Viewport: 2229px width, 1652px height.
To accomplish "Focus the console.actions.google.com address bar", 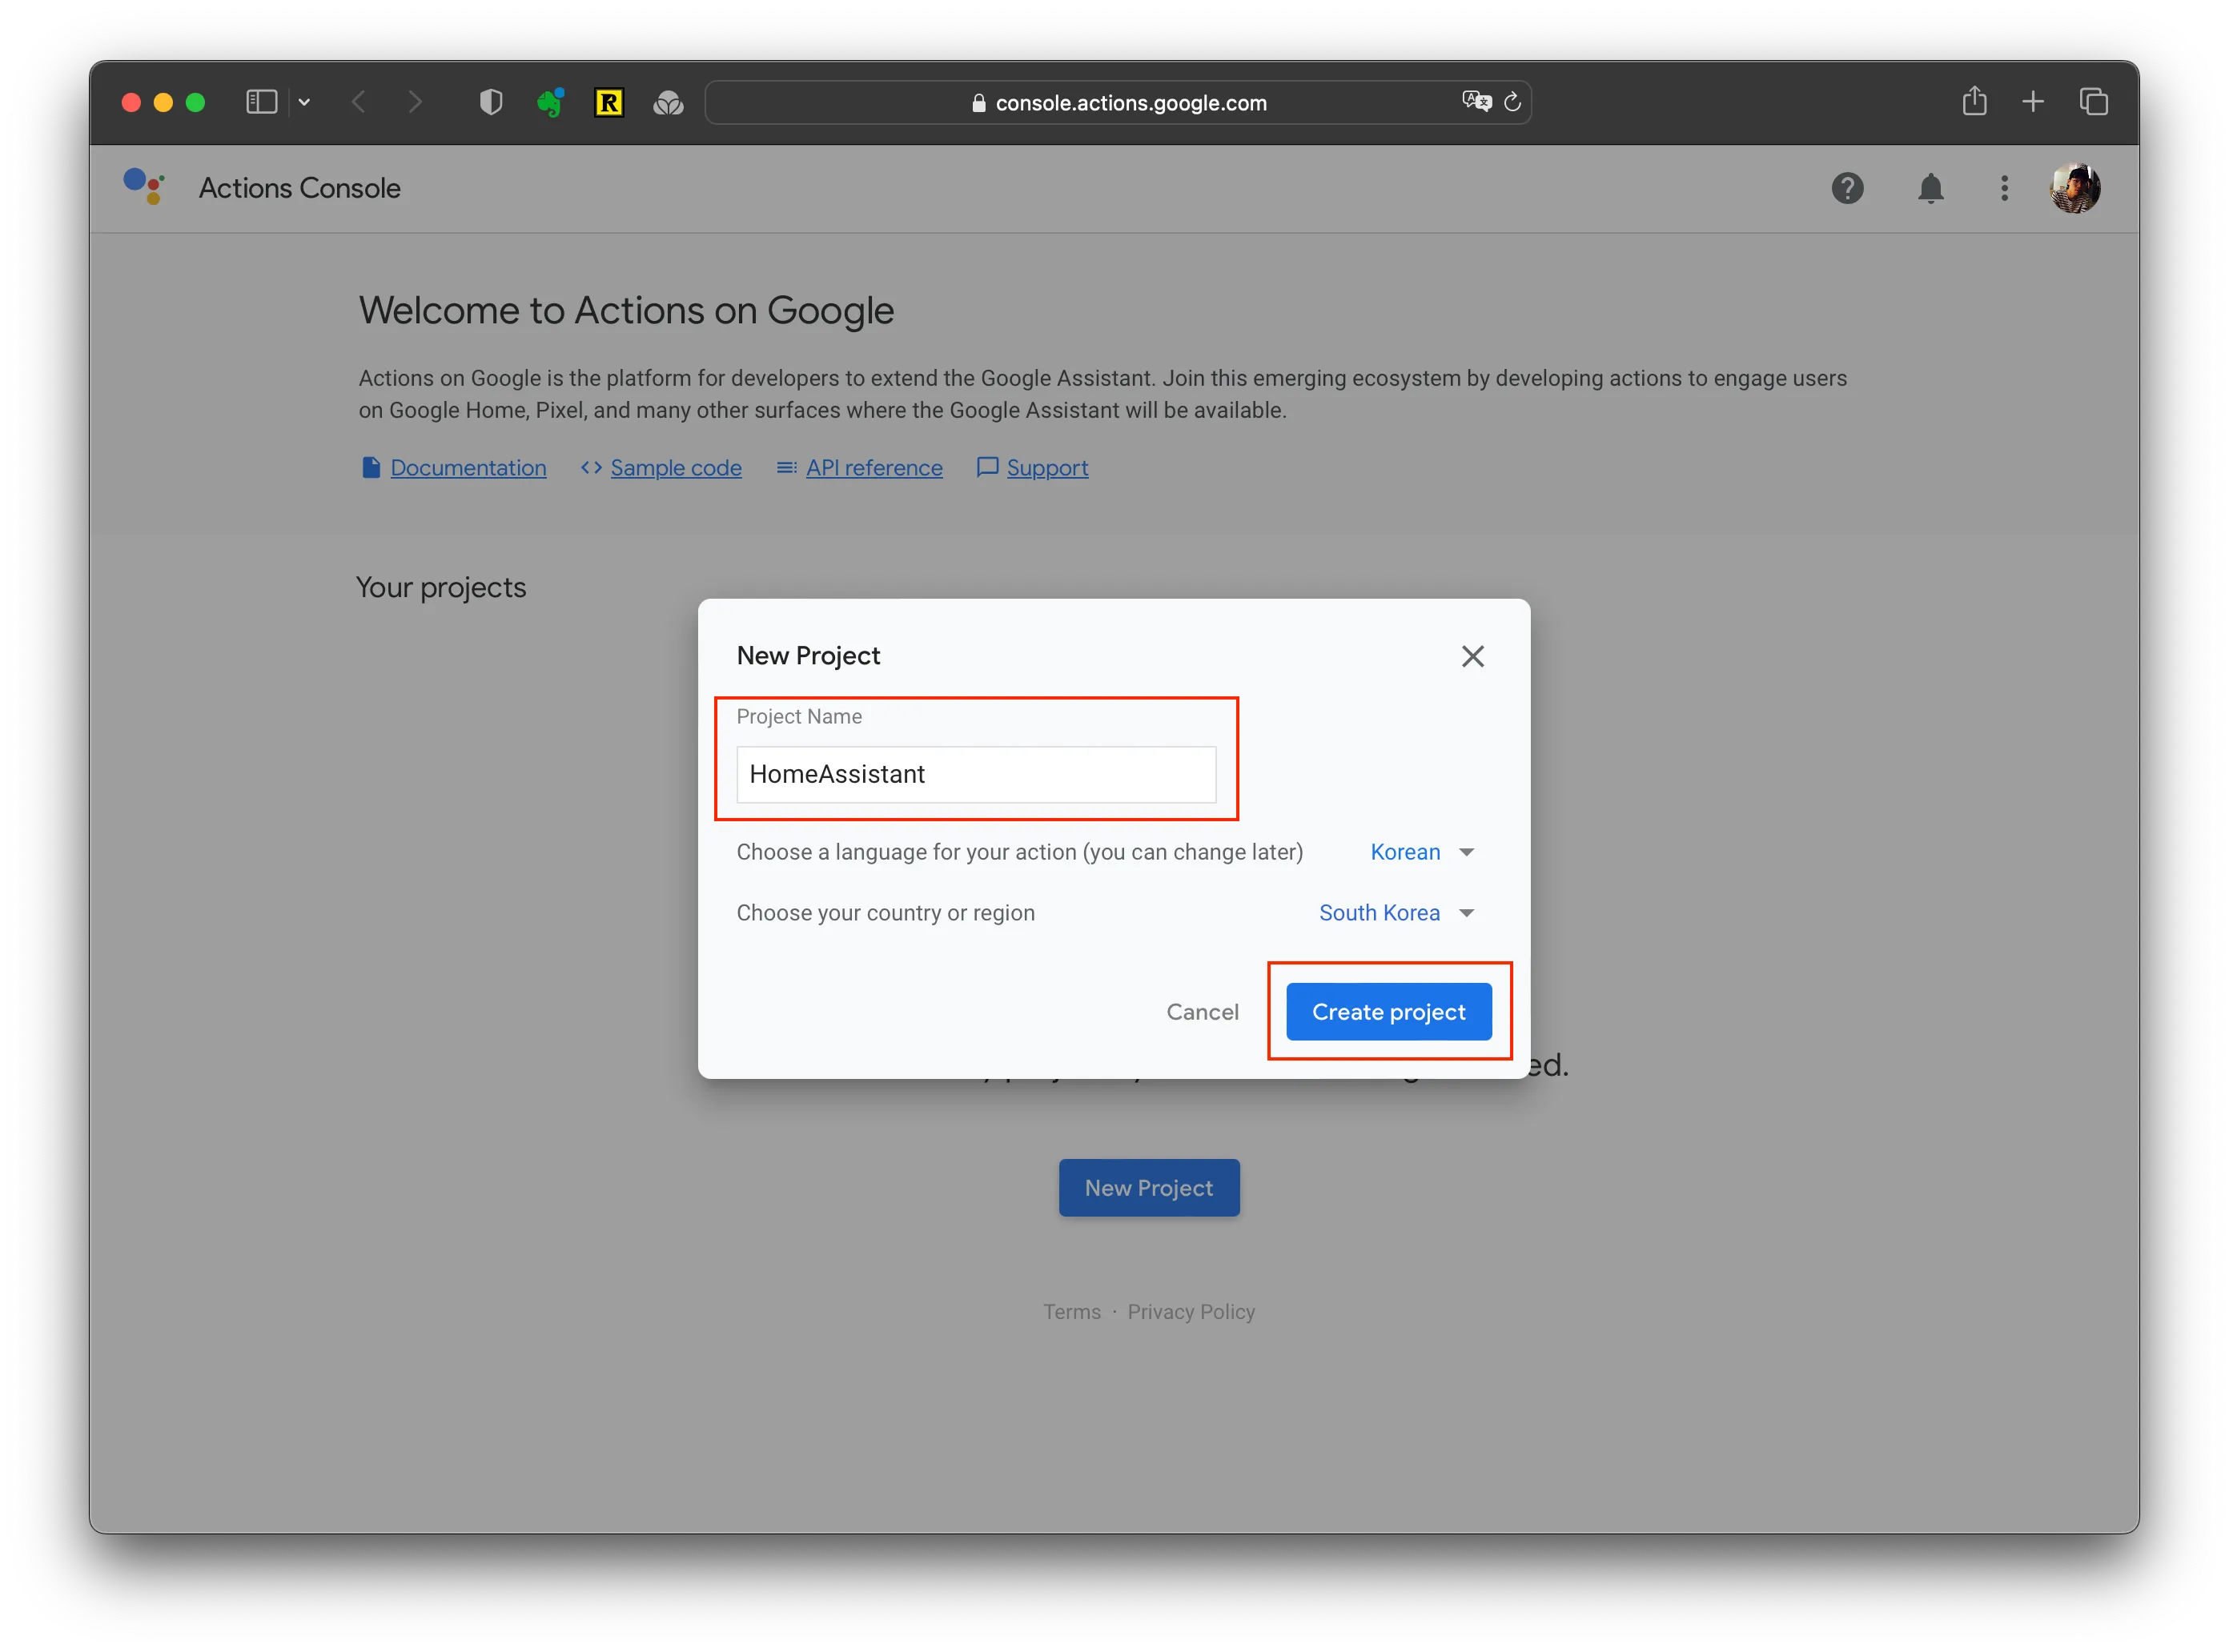I will coord(1118,102).
